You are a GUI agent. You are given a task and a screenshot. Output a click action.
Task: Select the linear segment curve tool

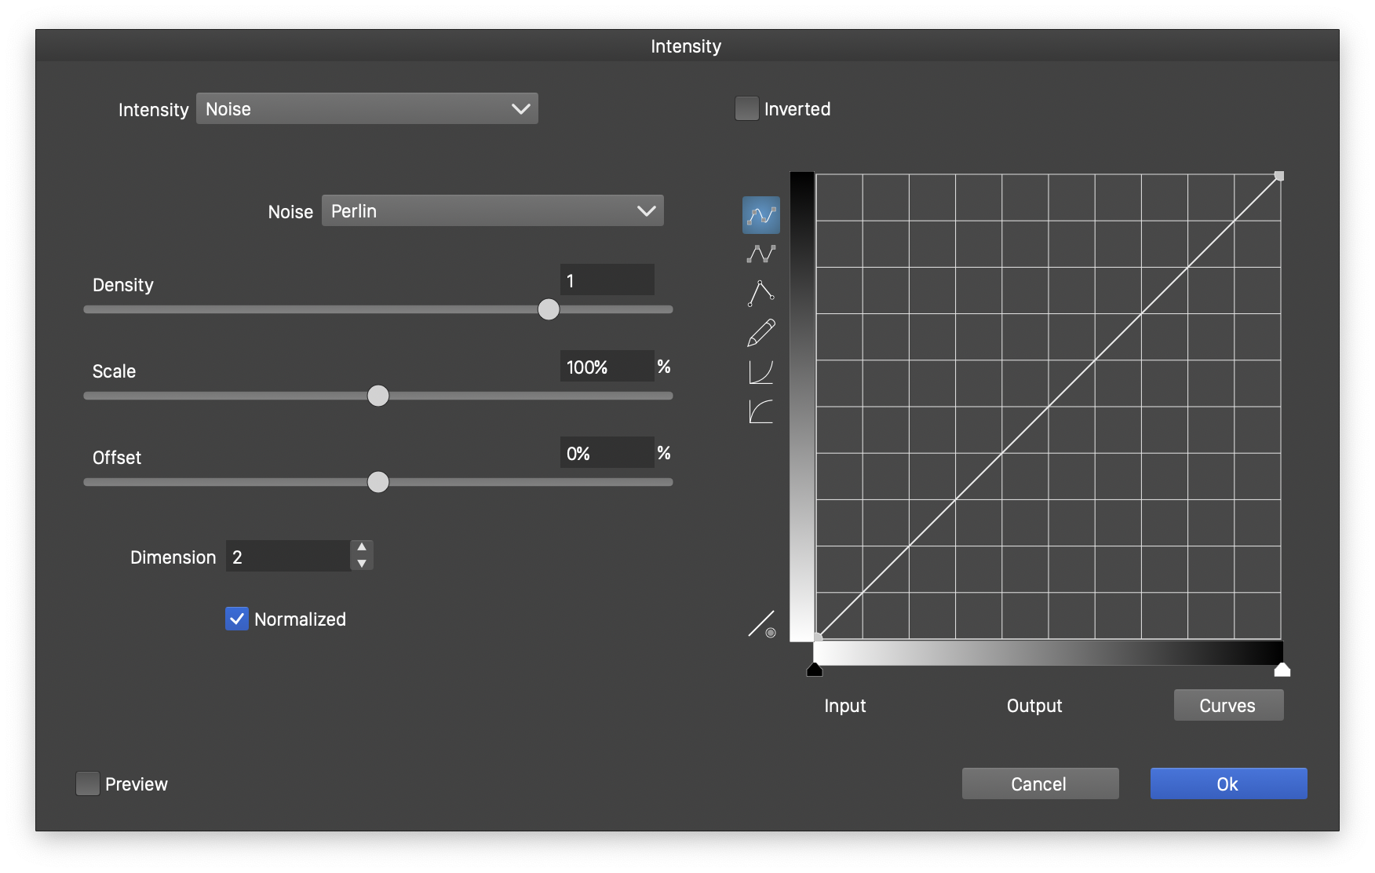(760, 254)
